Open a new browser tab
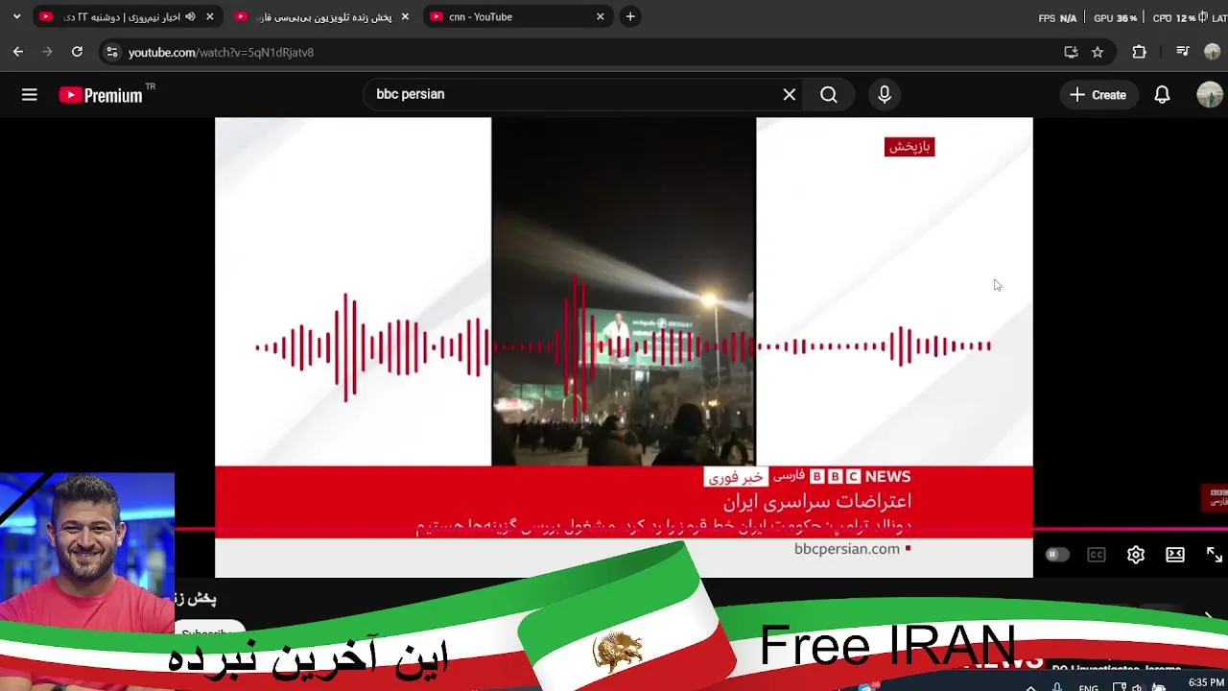The image size is (1228, 691). pos(630,16)
